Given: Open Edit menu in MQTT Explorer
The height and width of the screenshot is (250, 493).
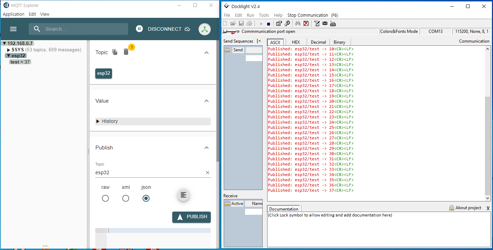Looking at the screenshot, I should (x=32, y=14).
